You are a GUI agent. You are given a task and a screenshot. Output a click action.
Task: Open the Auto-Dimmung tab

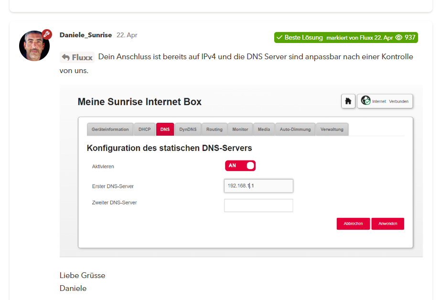295,129
